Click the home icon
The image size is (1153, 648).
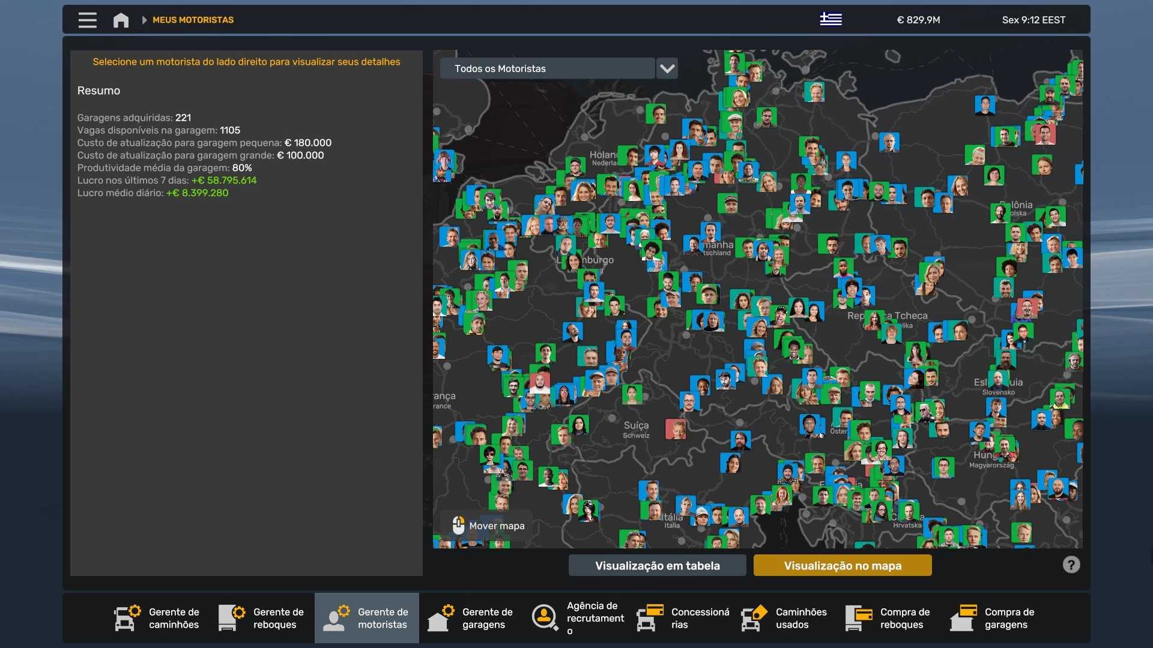pos(121,20)
